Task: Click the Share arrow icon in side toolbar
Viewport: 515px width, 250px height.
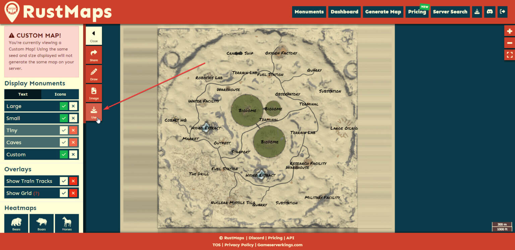Action: tap(94, 53)
